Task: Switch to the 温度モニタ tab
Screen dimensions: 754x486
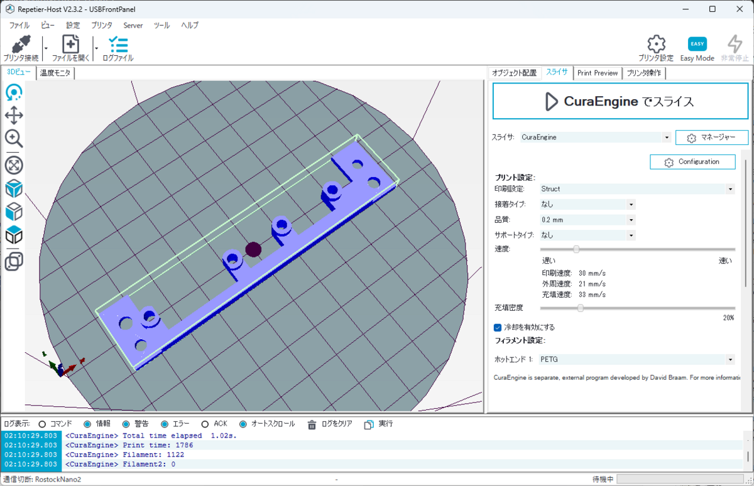Action: point(56,73)
